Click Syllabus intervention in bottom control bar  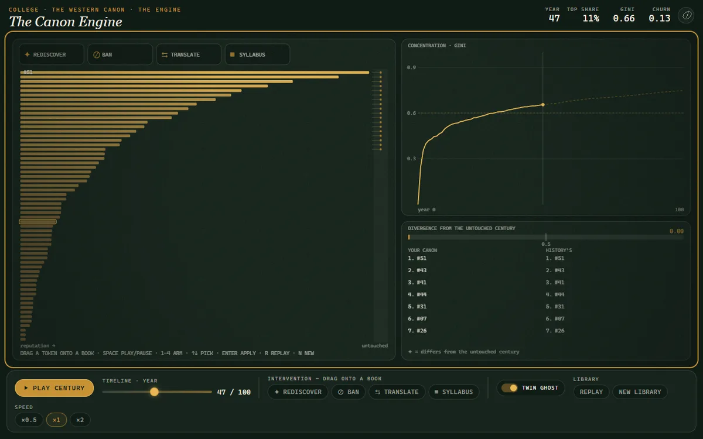click(x=453, y=392)
